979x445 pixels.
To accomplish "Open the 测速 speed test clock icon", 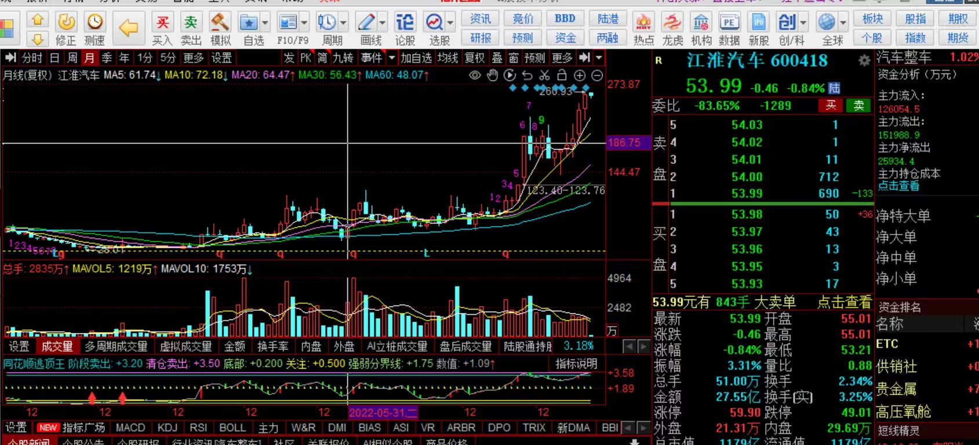I will pyautogui.click(x=94, y=23).
